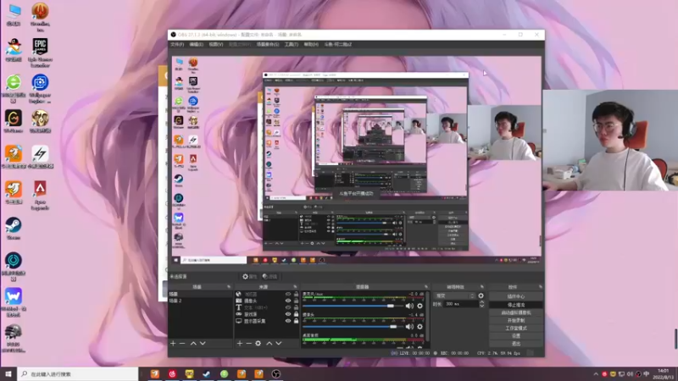Toggle visibility of the 显示器采集 source
Image resolution: width=678 pixels, height=381 pixels.
click(x=288, y=321)
